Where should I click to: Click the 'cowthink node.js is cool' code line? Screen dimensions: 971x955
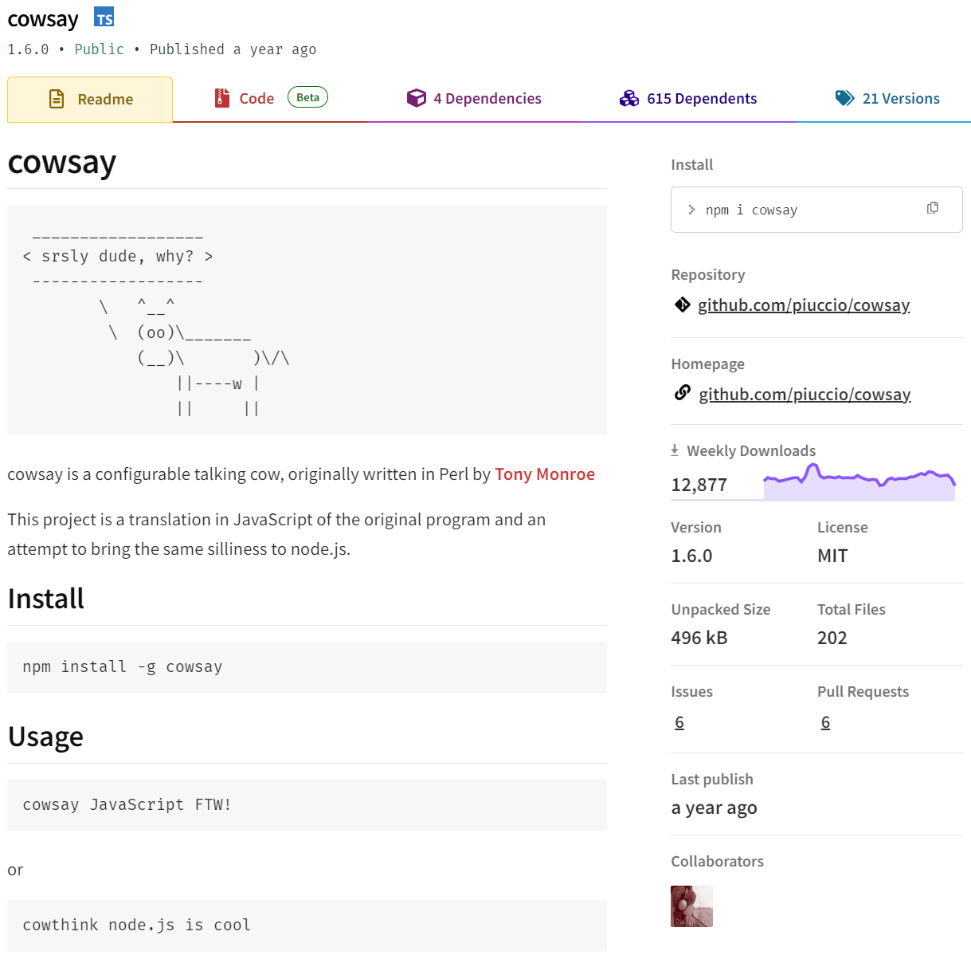pos(137,925)
